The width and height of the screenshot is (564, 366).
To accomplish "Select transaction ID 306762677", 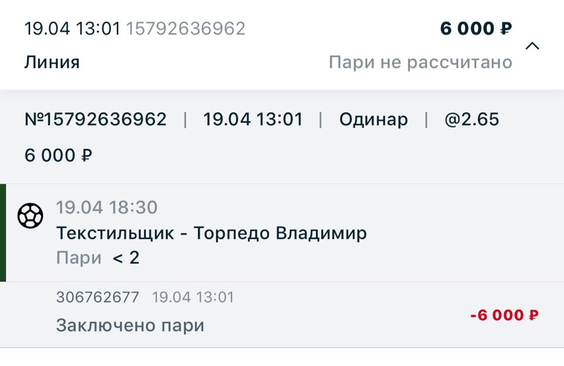I will 98,297.
